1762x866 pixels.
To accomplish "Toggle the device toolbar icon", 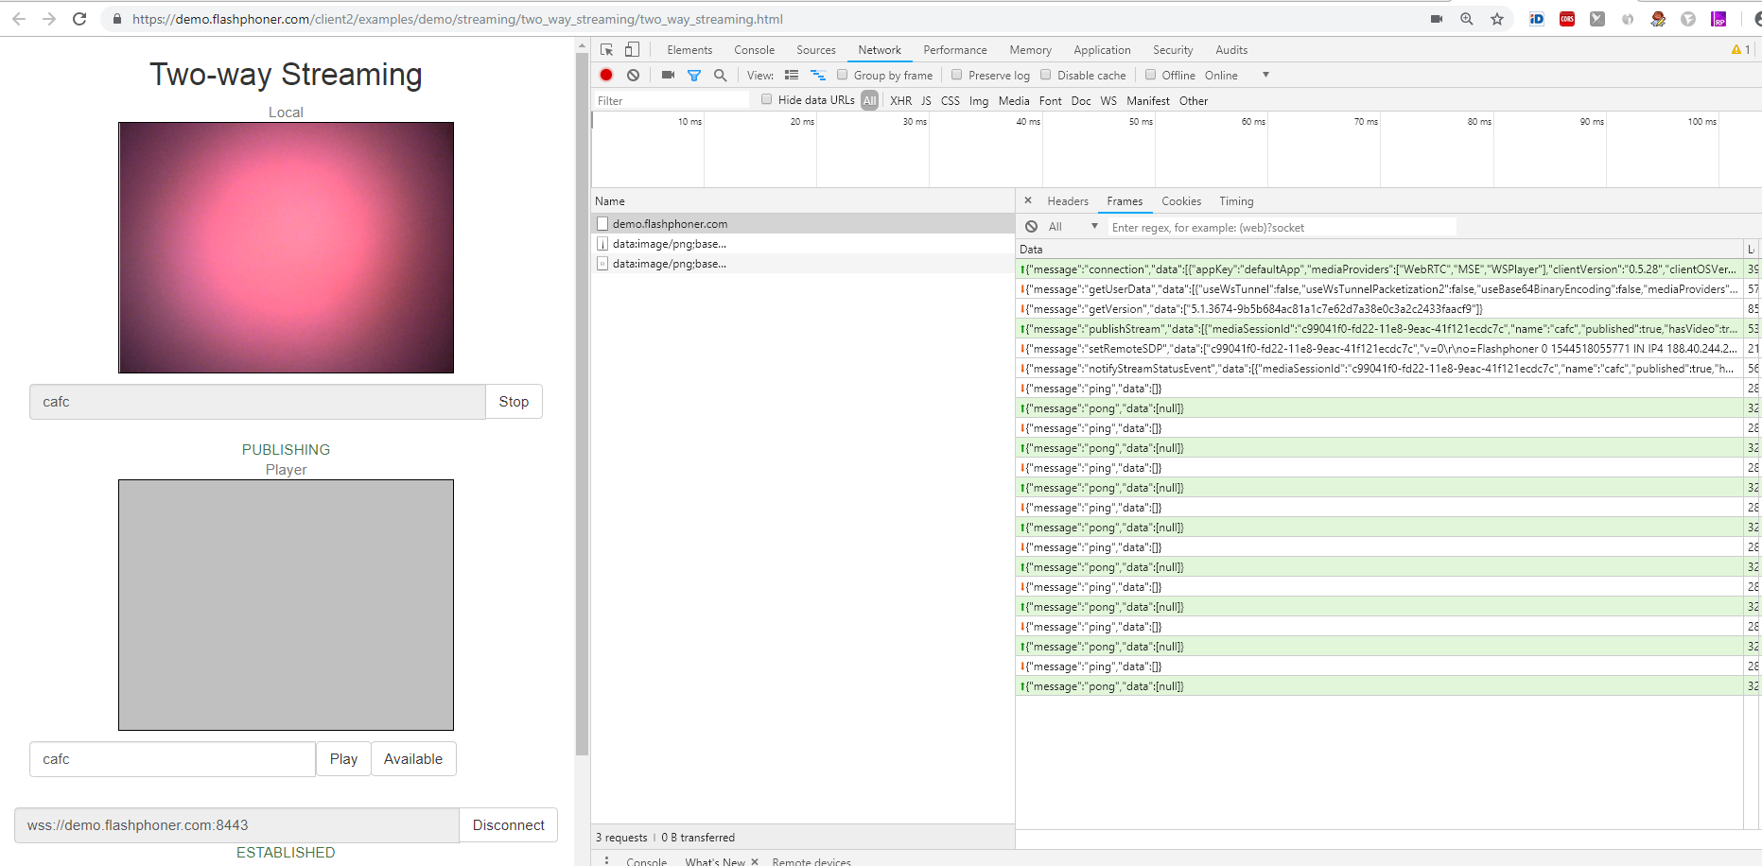I will click(632, 50).
